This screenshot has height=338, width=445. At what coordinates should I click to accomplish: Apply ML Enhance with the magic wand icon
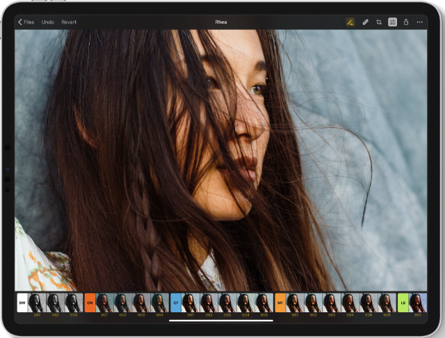350,22
